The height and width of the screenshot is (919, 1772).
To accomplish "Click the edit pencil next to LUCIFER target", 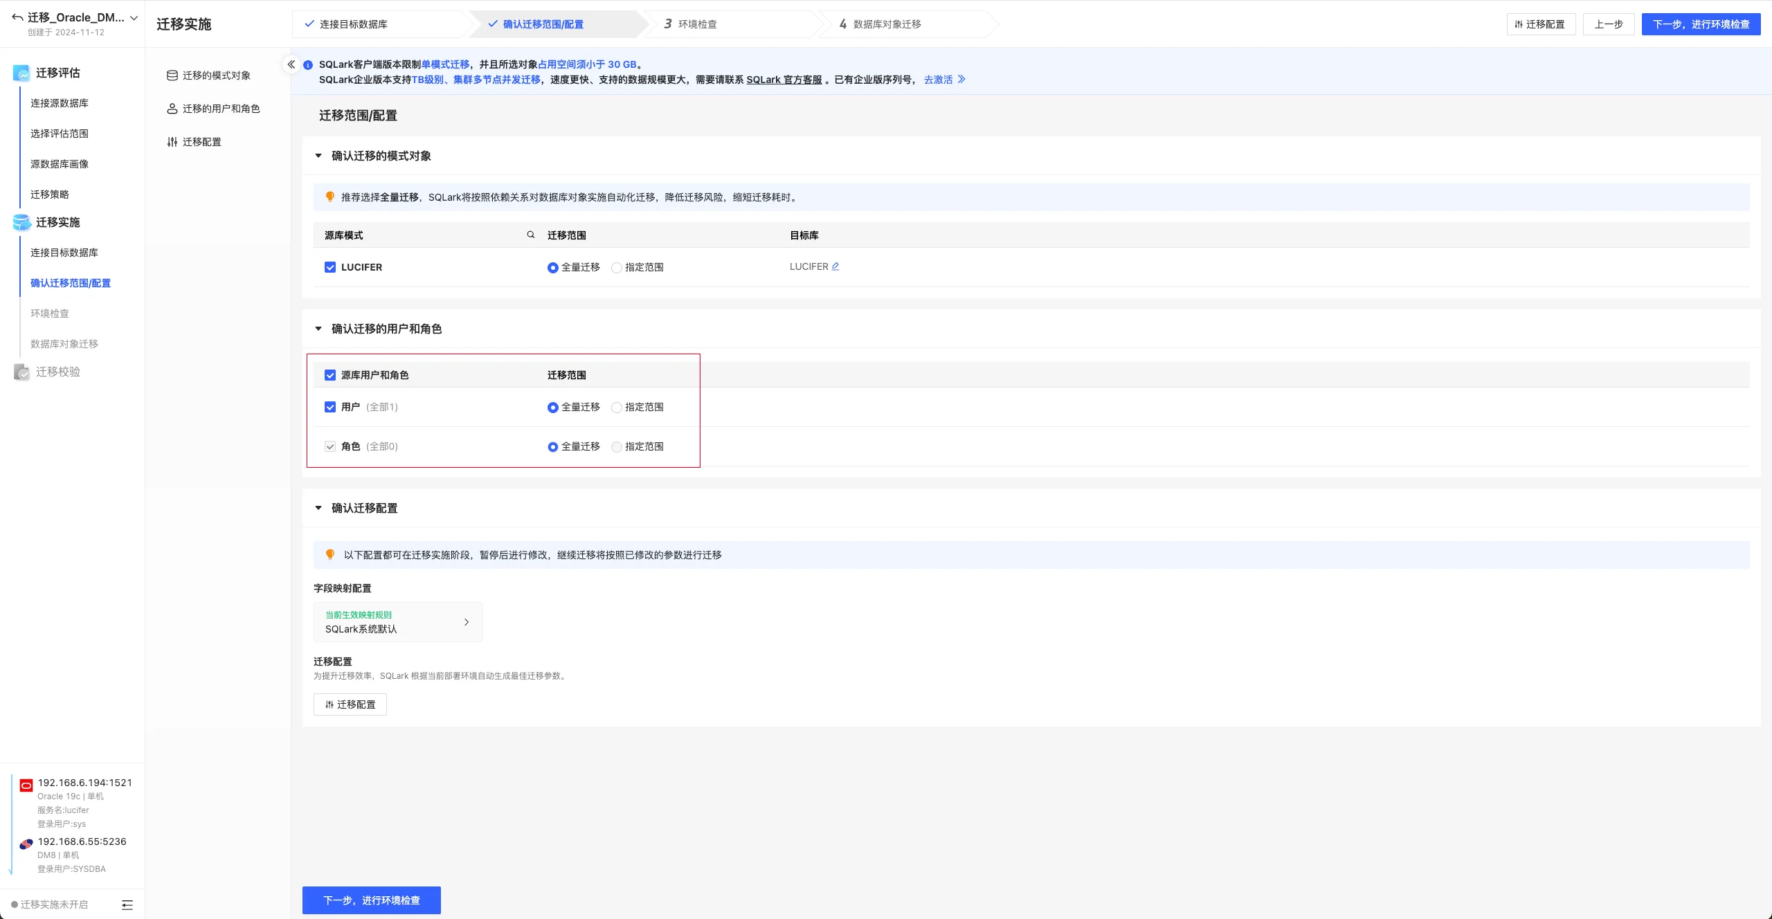I will (x=835, y=266).
